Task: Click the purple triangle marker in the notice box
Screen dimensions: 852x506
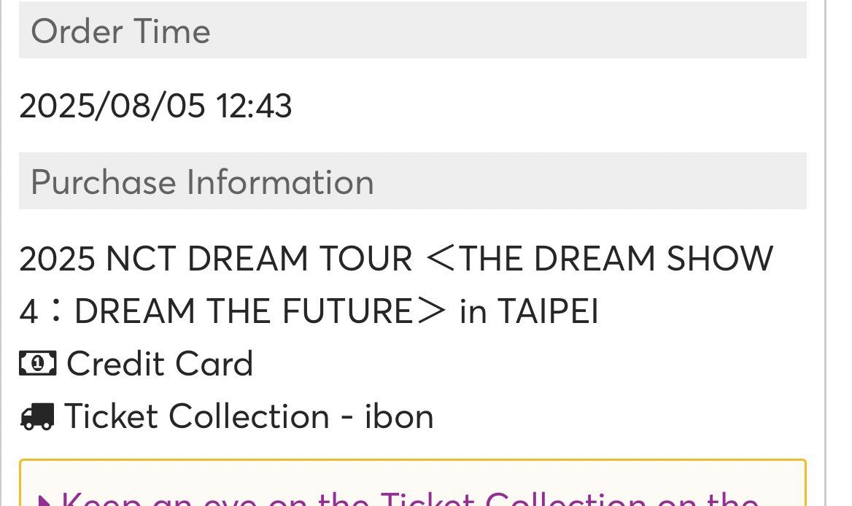Action: click(x=45, y=500)
